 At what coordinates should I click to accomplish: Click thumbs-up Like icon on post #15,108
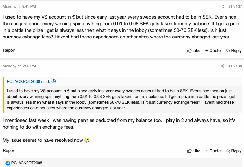(x=189, y=151)
